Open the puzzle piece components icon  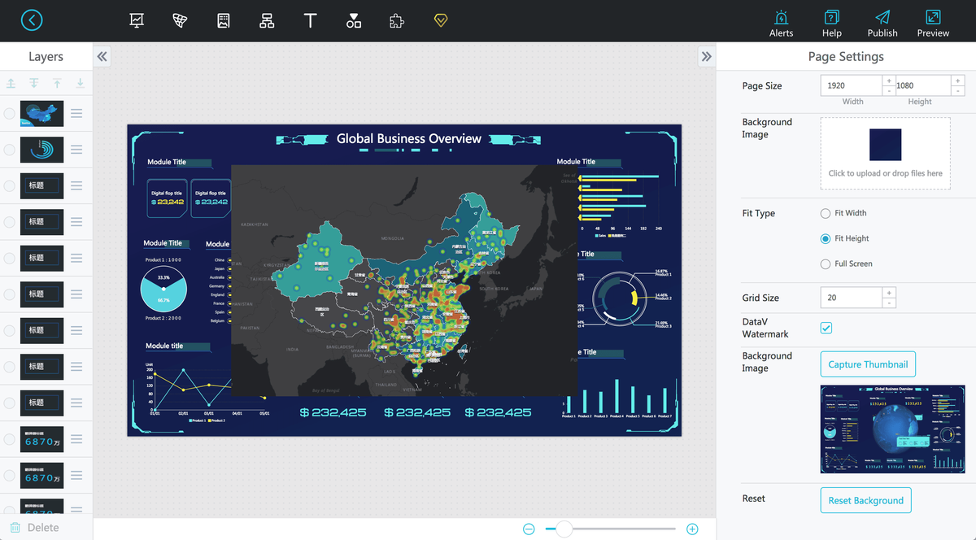click(x=396, y=21)
